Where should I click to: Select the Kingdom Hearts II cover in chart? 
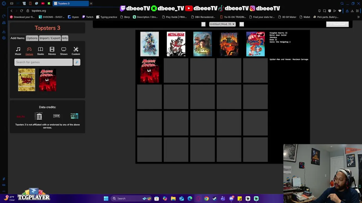click(x=150, y=44)
